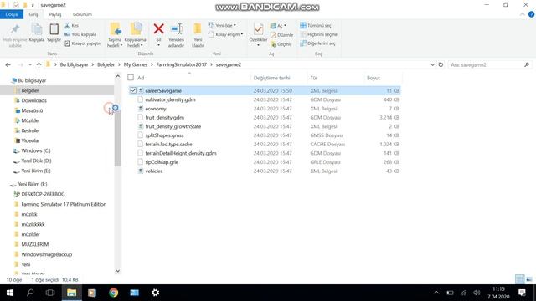Screen dimensions: 536x301
Task: Open Bu bilgisayar in navigation tree
Action: [32, 80]
